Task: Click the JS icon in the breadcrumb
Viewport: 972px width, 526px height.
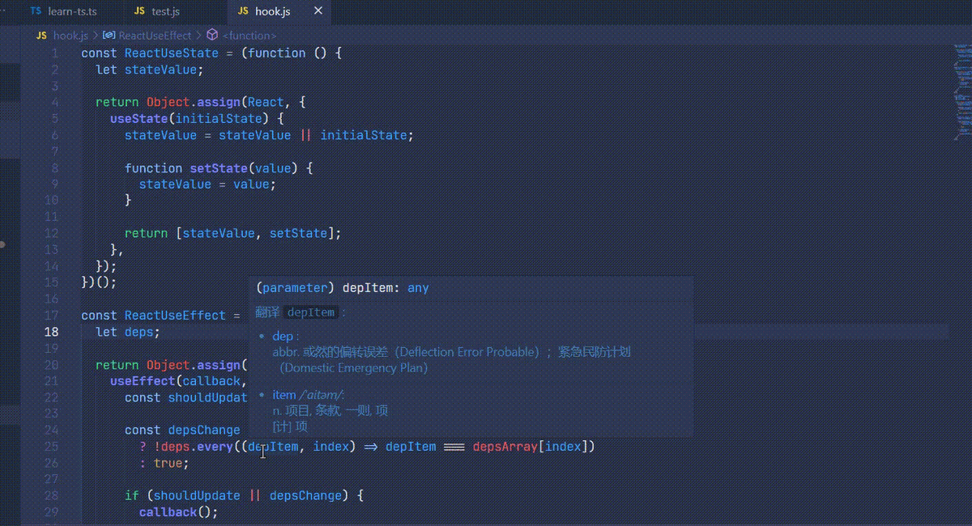Action: point(42,36)
